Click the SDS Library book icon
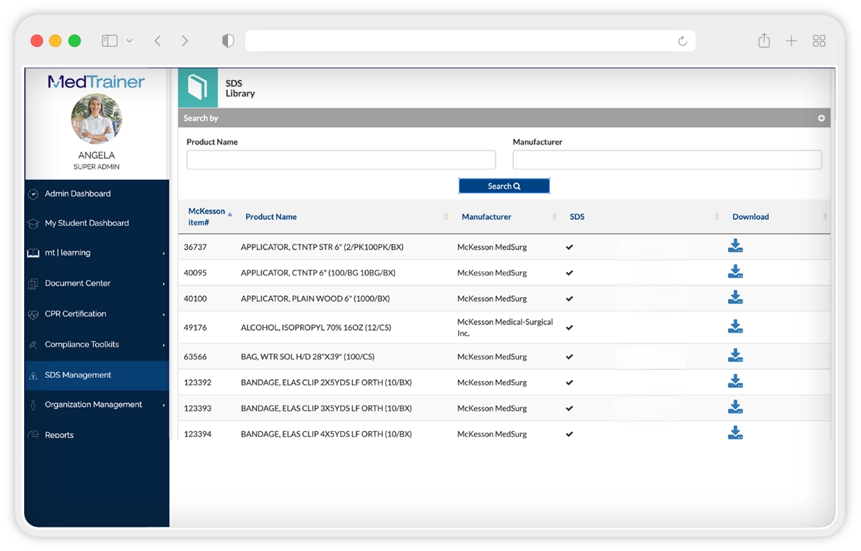Screen dimensions: 861x551 198,88
